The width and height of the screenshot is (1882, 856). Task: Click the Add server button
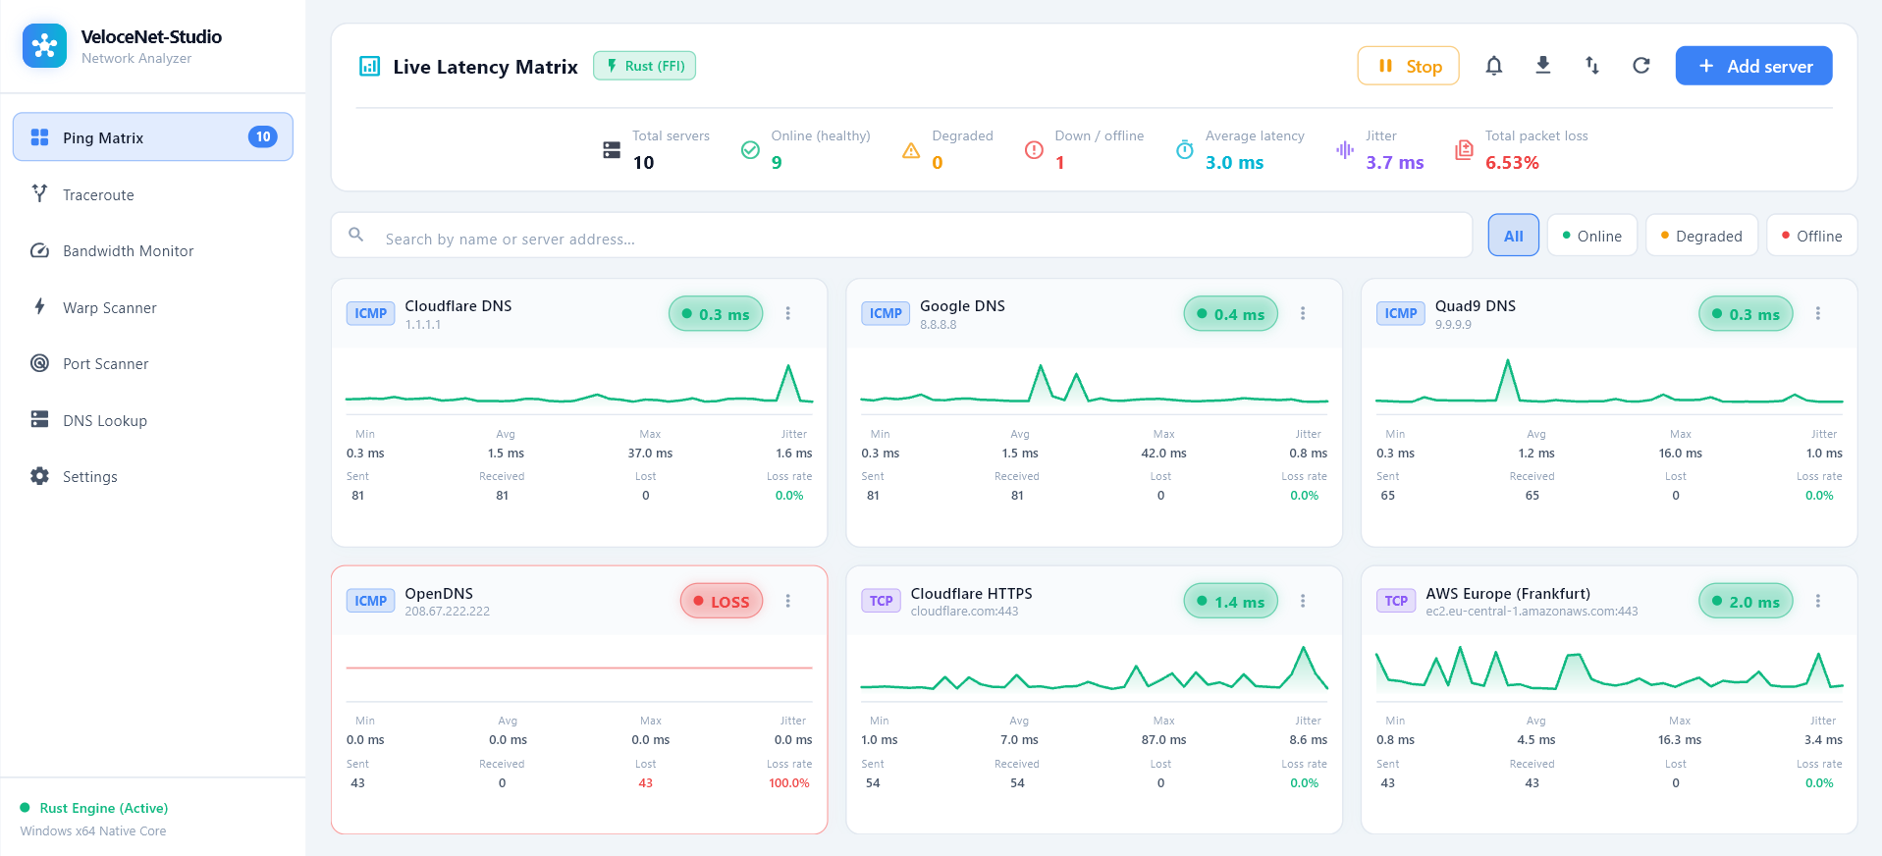pyautogui.click(x=1753, y=66)
